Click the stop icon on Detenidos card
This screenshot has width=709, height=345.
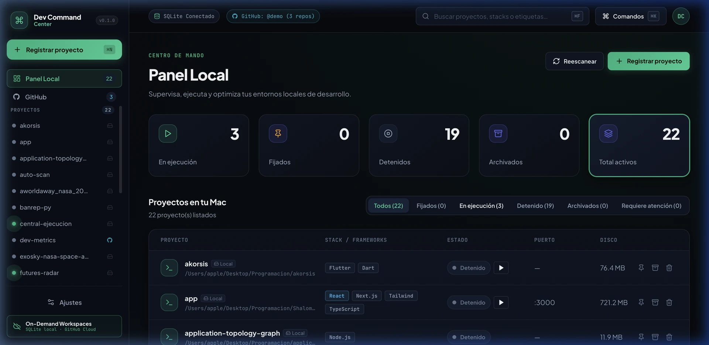click(388, 133)
